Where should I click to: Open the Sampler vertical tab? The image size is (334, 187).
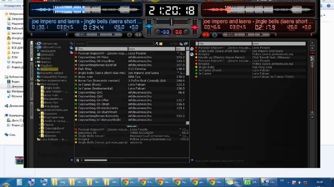click(32, 71)
